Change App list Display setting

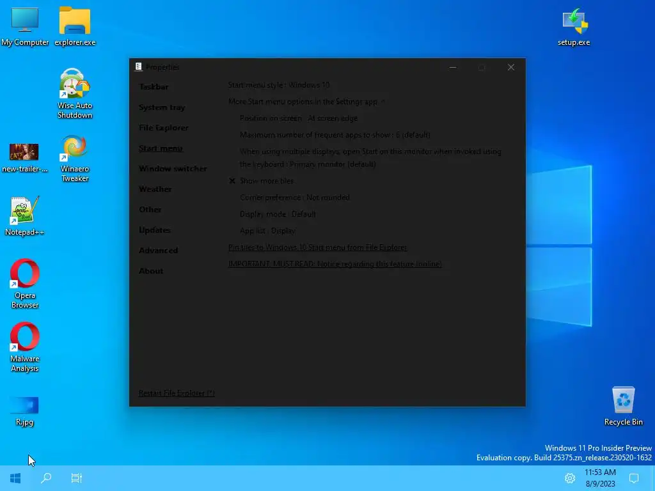pos(268,231)
